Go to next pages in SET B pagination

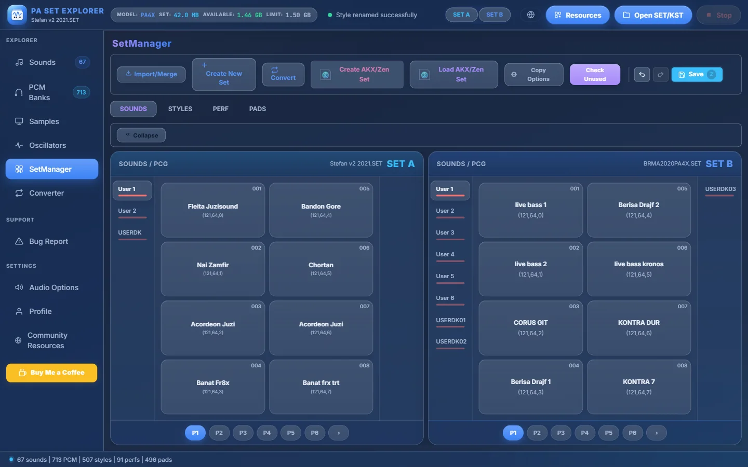[x=657, y=433]
